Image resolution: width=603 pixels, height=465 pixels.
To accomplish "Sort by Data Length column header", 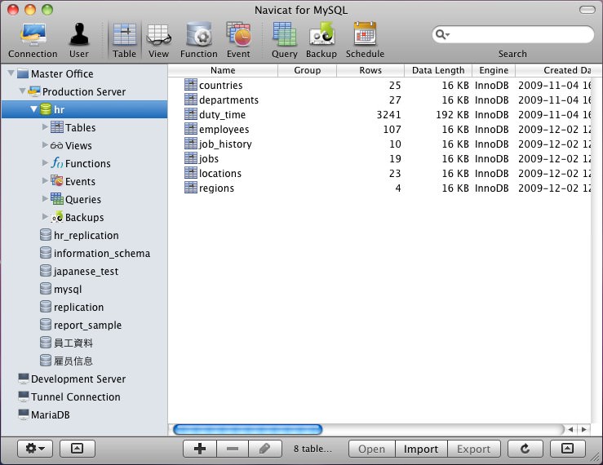I will pos(438,70).
